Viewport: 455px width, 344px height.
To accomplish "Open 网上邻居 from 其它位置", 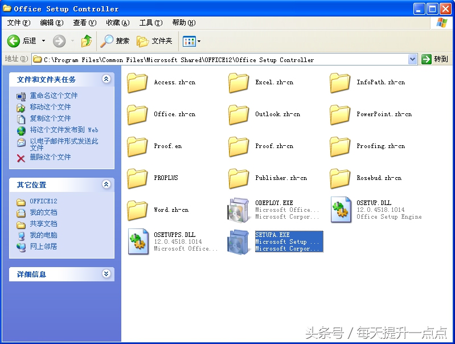I will click(43, 247).
